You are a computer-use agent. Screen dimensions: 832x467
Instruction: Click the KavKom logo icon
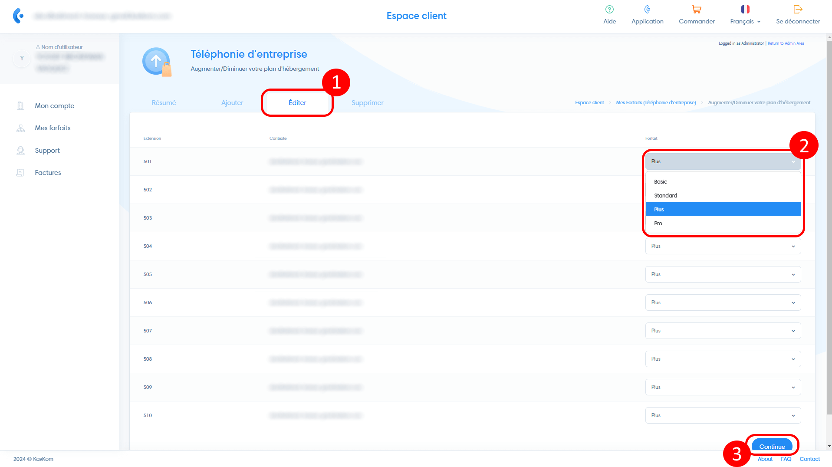tap(18, 16)
